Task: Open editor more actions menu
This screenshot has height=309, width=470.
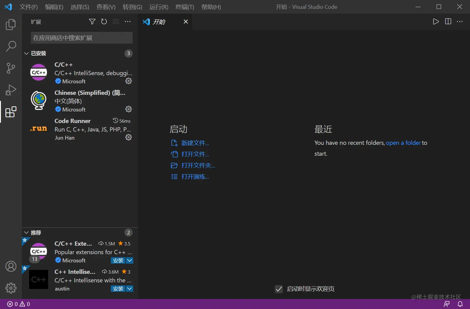Action: tap(460, 21)
